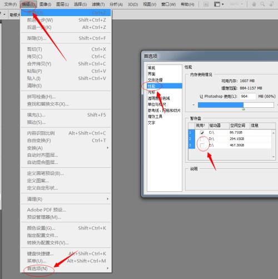Choose 前进一步(W) from the Edit menu

[x=66, y=20]
